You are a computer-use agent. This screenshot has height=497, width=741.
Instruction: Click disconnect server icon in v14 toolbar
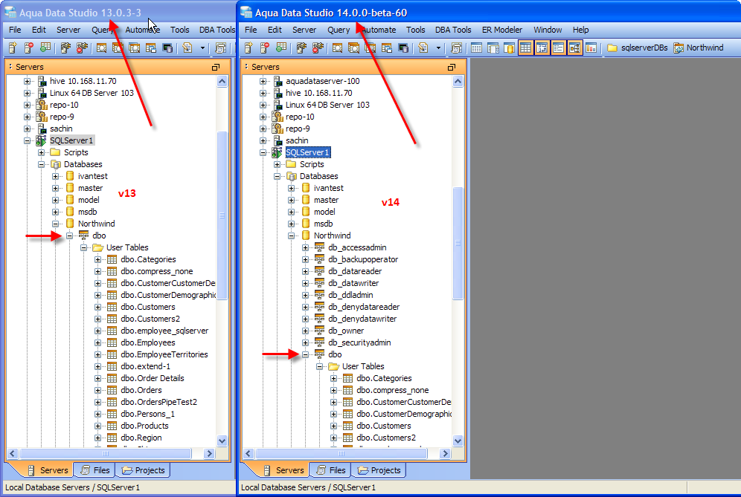pyautogui.click(x=318, y=48)
